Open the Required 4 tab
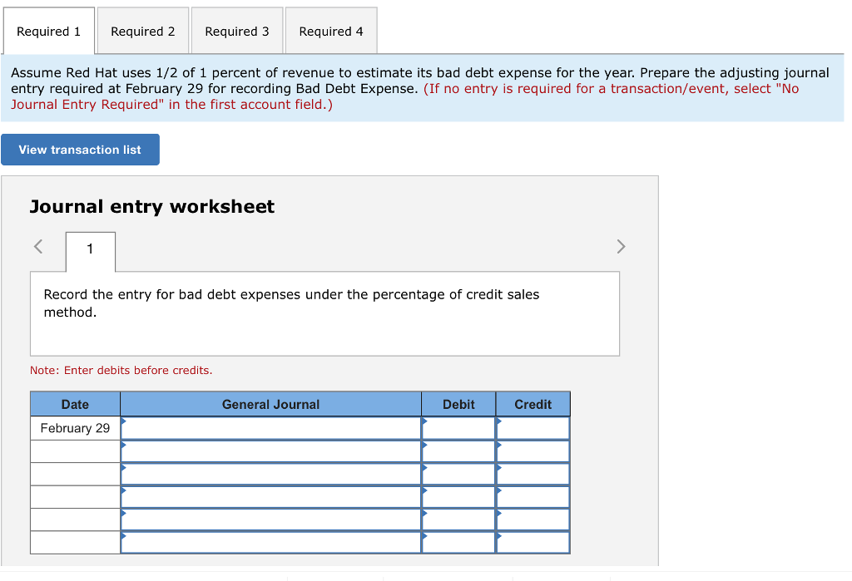The width and height of the screenshot is (852, 581). (331, 31)
